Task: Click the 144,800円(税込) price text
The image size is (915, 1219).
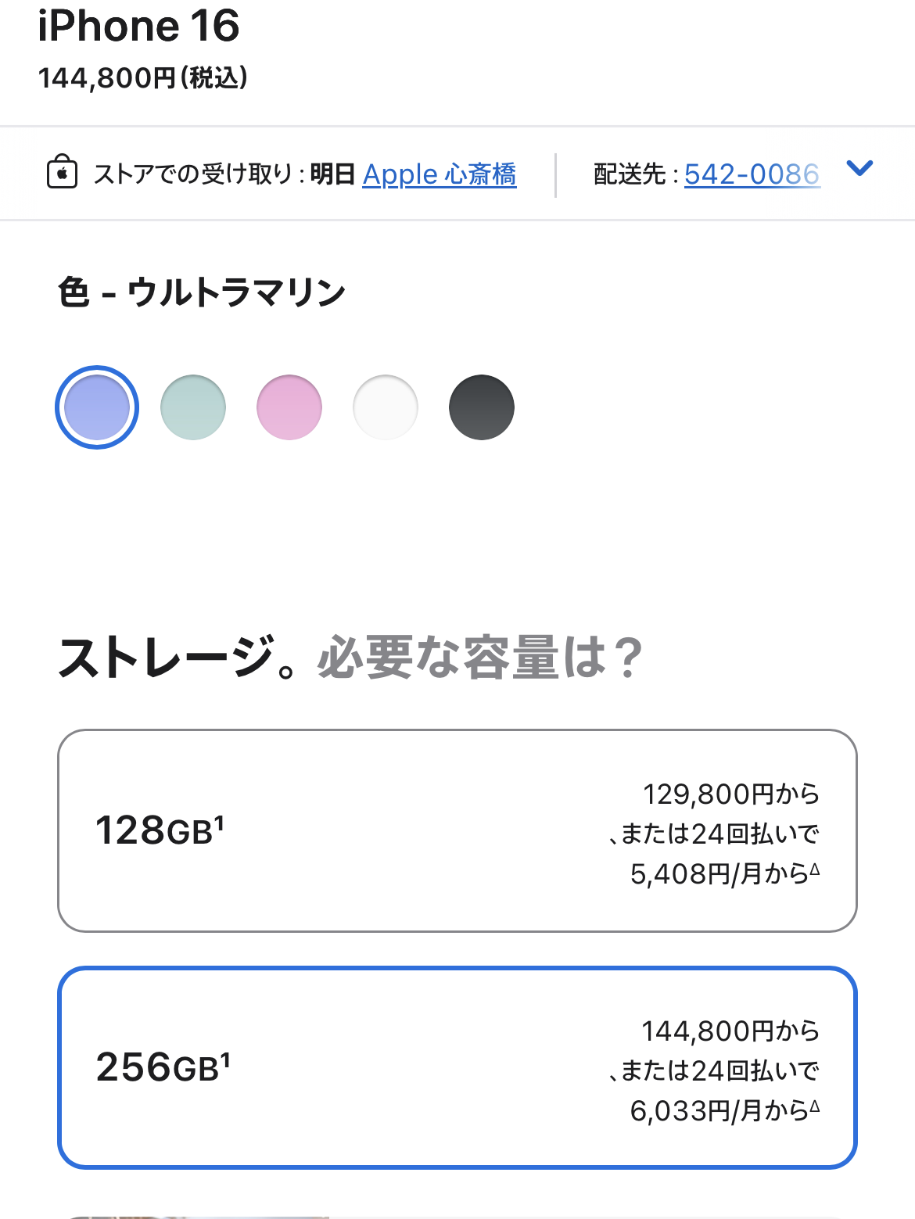Action: pos(143,77)
